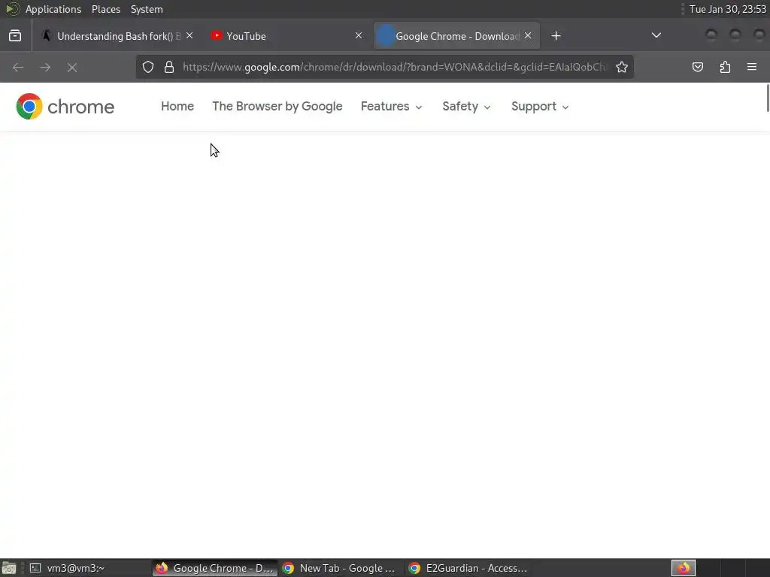The width and height of the screenshot is (770, 577).
Task: Open Firefox View recent browsing icon
Action: click(x=15, y=36)
